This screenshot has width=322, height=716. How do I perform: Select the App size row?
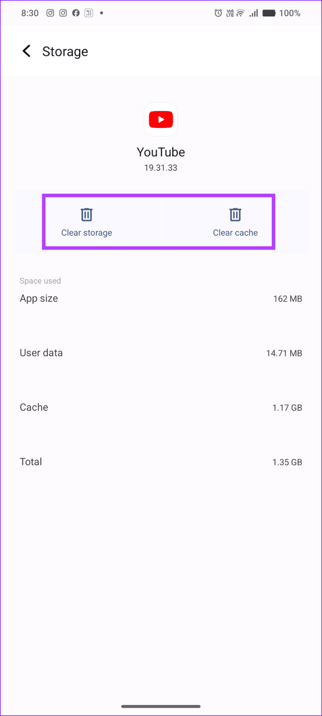pyautogui.click(x=161, y=299)
